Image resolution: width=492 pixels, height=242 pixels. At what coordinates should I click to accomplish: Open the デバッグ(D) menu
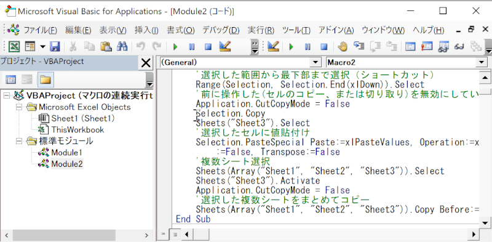coord(221,30)
